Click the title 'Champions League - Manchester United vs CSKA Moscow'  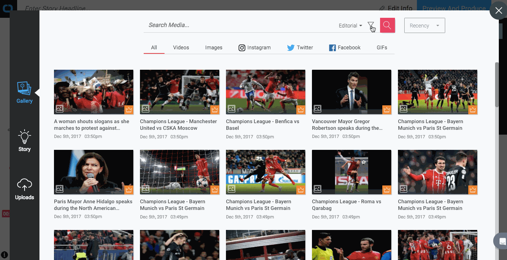coord(178,125)
